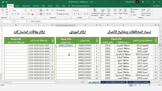162x91 pixels.
Task: Increase font size with large A icon
Action: tap(31, 10)
